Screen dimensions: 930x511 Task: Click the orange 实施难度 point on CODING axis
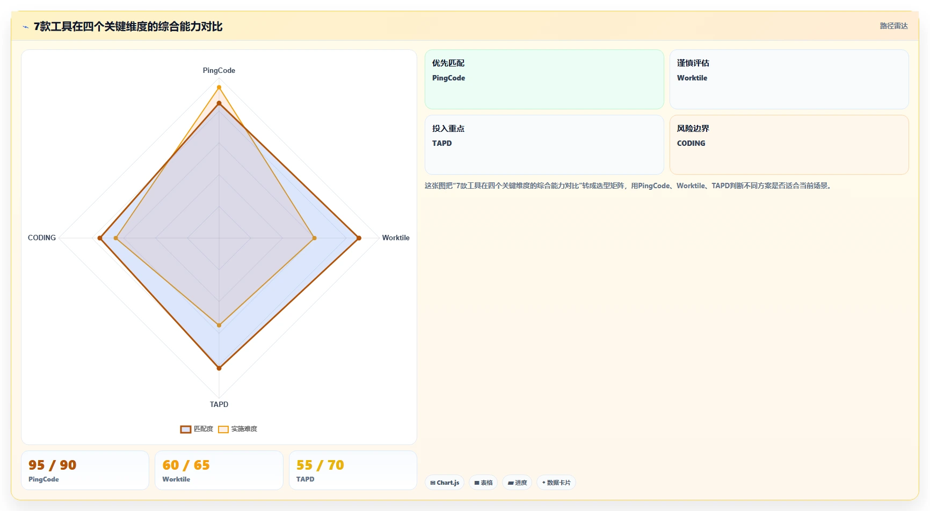coord(115,238)
